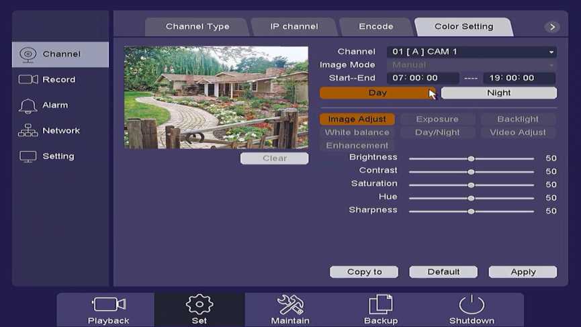This screenshot has width=581, height=327.
Task: Toggle the Exposure settings section
Action: tap(437, 120)
